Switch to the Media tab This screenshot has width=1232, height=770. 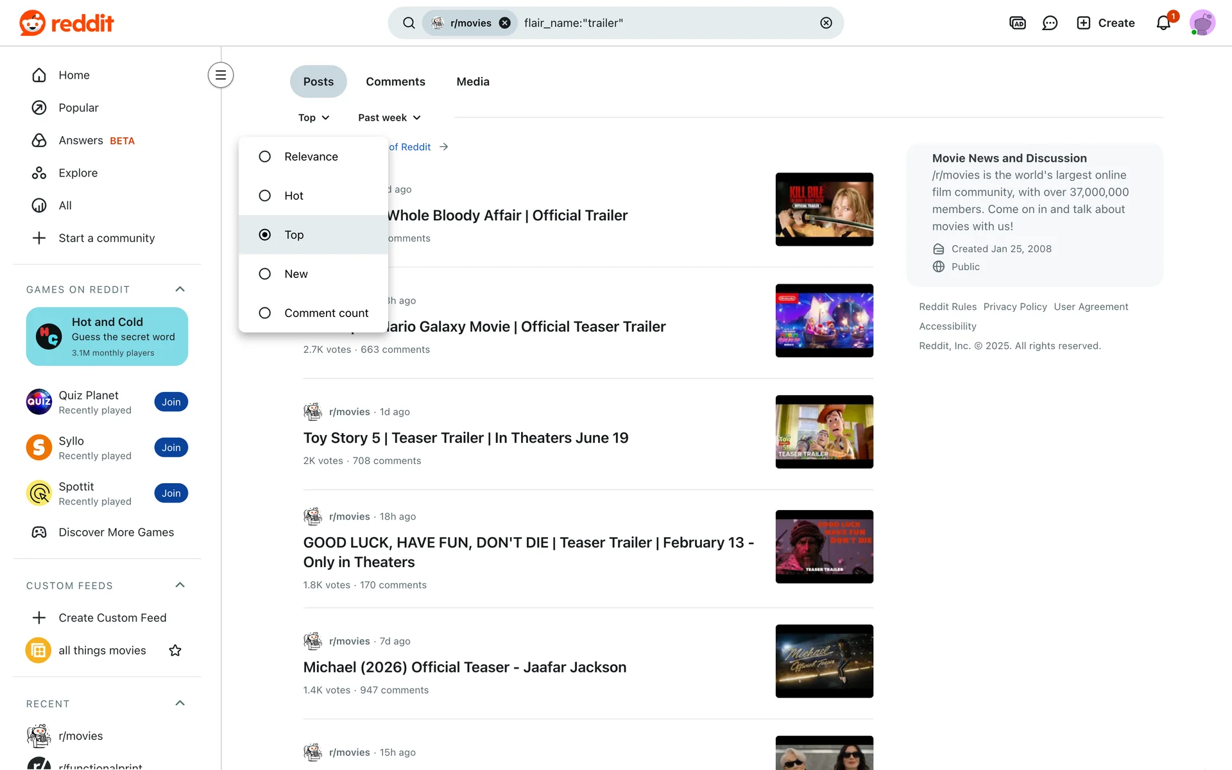[x=473, y=81]
